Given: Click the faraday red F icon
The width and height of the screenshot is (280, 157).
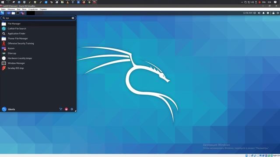Looking at the screenshot, I should [4, 68].
